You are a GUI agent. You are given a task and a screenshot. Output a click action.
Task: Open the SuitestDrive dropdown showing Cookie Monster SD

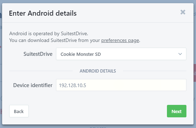coord(121,54)
